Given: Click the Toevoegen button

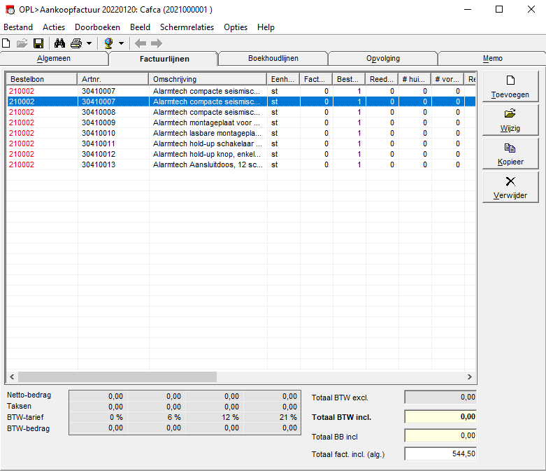Looking at the screenshot, I should [510, 87].
